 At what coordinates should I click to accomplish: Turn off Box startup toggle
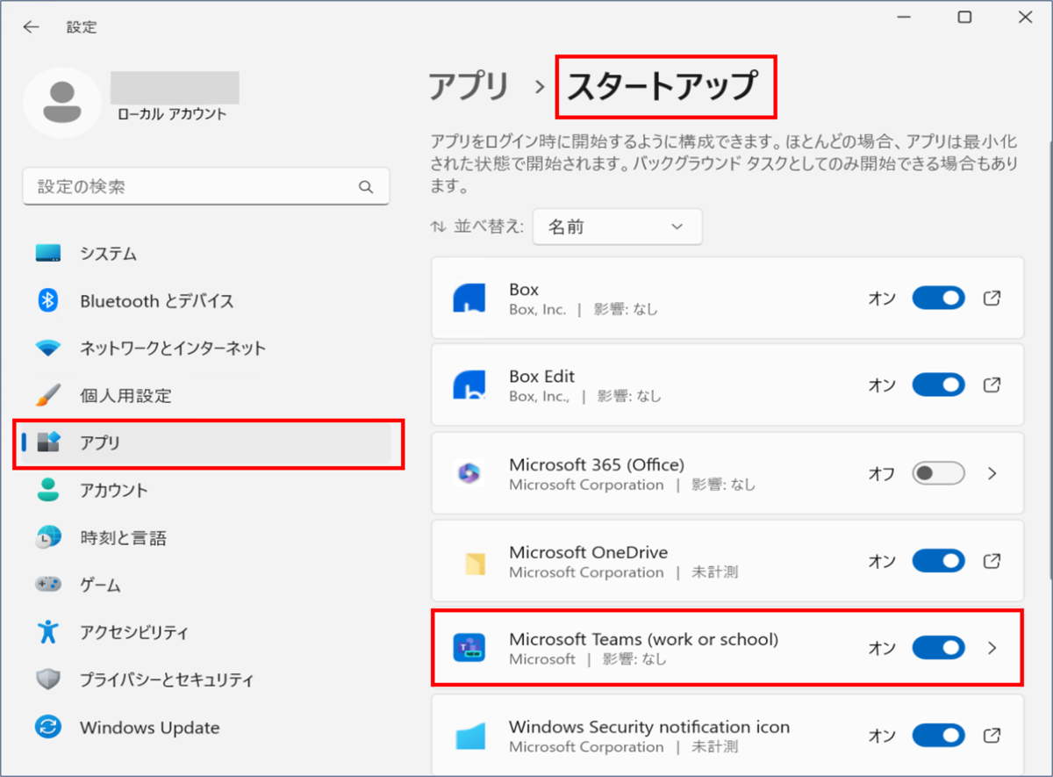click(x=938, y=299)
